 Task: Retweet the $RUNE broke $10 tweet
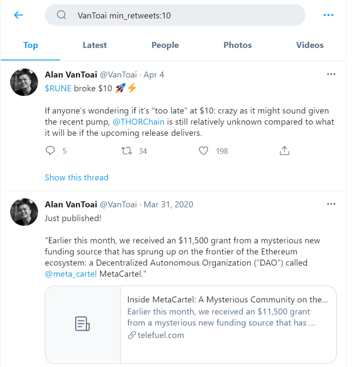[127, 151]
